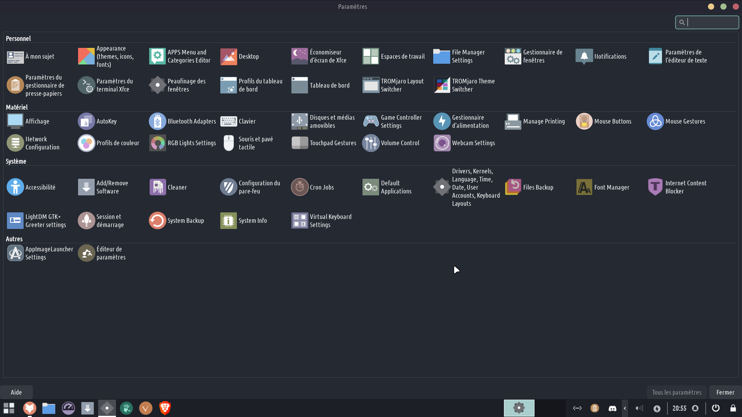Click the Fermer button
This screenshot has width=742, height=417.
(725, 392)
